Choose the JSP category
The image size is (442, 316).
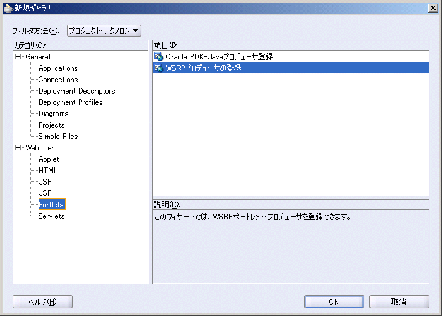[x=45, y=193]
